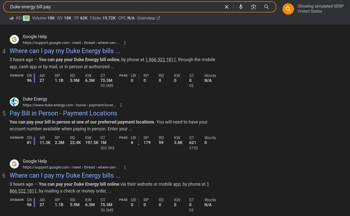Click the RD 22.4K domain value in result 5
Viewport: 350px width, 216px height.
(76, 143)
